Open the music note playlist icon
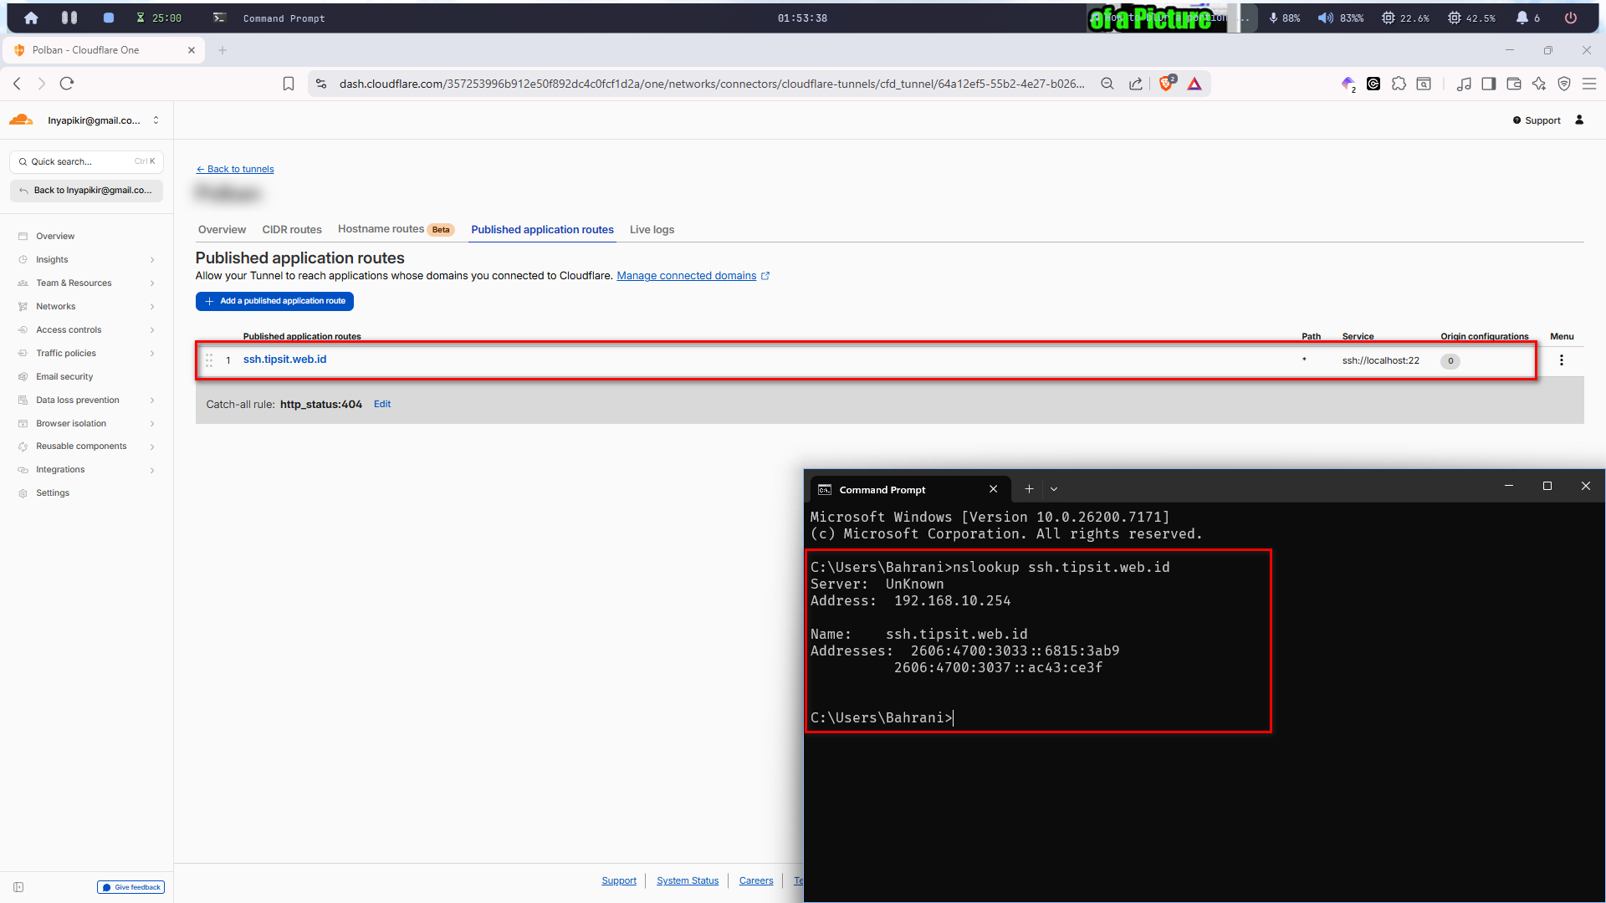 (x=1464, y=84)
